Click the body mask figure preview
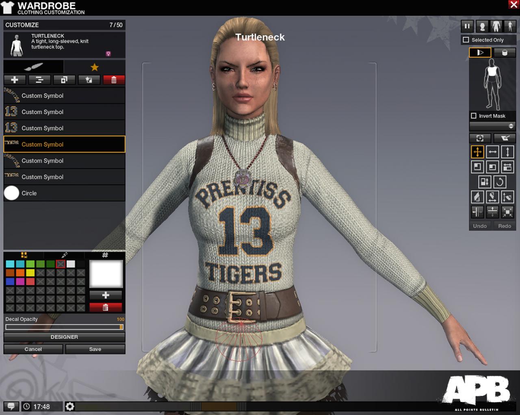Screen dimensions: 520x415 [492, 84]
